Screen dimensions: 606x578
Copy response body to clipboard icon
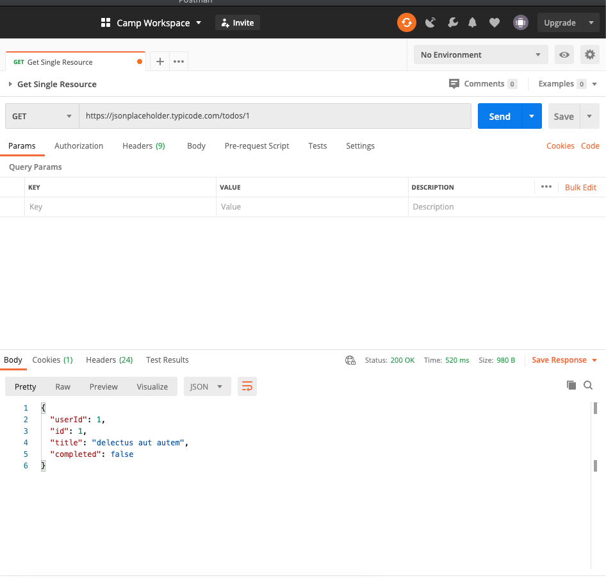click(x=571, y=385)
